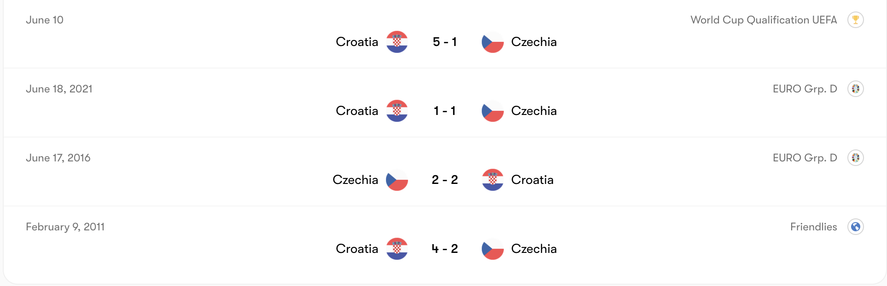The width and height of the screenshot is (887, 286).
Task: Open EURO Grp. D for the 2021 match
Action: pyautogui.click(x=805, y=89)
